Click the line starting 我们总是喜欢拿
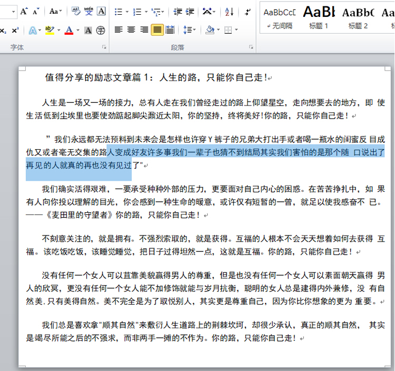395x371 pixels. (213, 325)
